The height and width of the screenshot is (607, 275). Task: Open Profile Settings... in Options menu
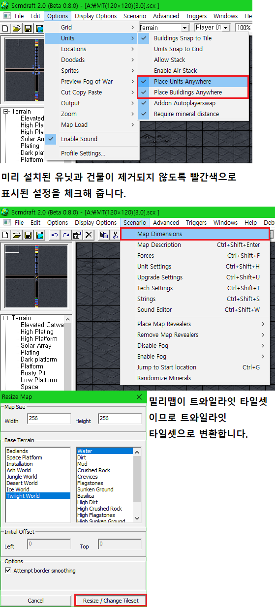pos(92,153)
